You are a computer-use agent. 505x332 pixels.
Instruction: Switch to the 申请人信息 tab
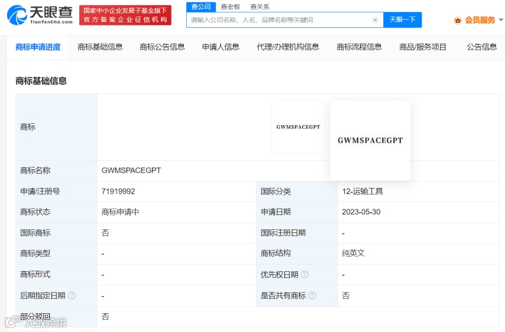coord(221,47)
